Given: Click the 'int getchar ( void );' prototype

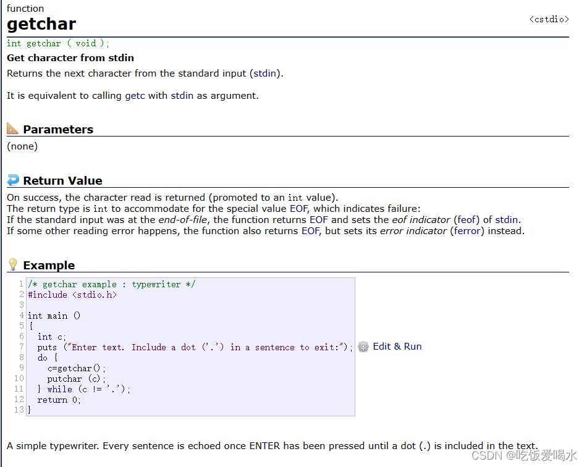Looking at the screenshot, I should tap(58, 43).
